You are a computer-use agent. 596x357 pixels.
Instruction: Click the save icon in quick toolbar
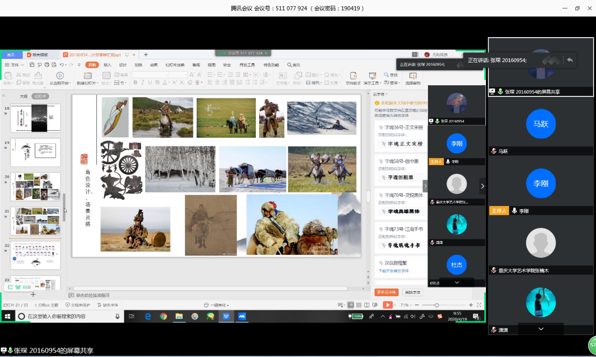coord(32,65)
